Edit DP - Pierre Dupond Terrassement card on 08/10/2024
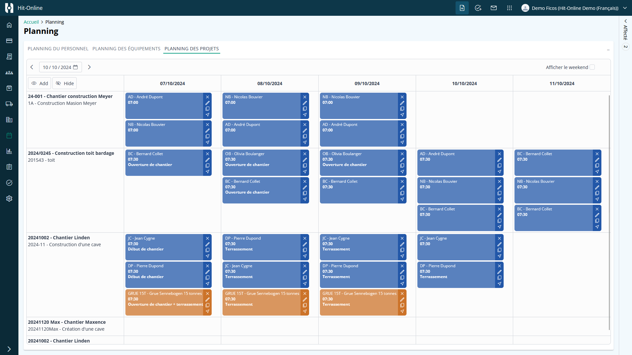Screen dimensions: 632x355 coord(305,244)
